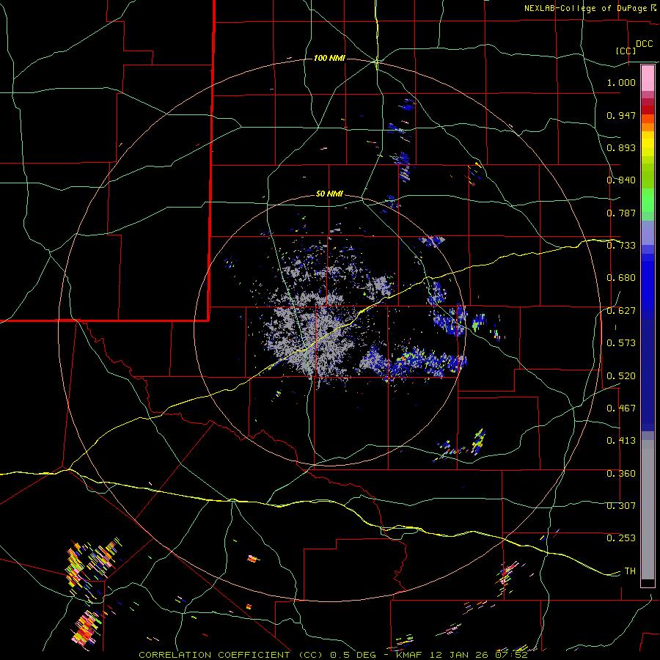The width and height of the screenshot is (660, 660).
Task: Pick the bright green segment of color bar
Action: pos(648,200)
